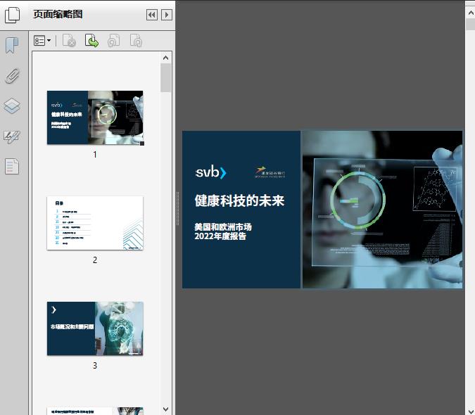The height and width of the screenshot is (415, 475).
Task: Open thumbnail options dropdown menu
Action: 42,41
